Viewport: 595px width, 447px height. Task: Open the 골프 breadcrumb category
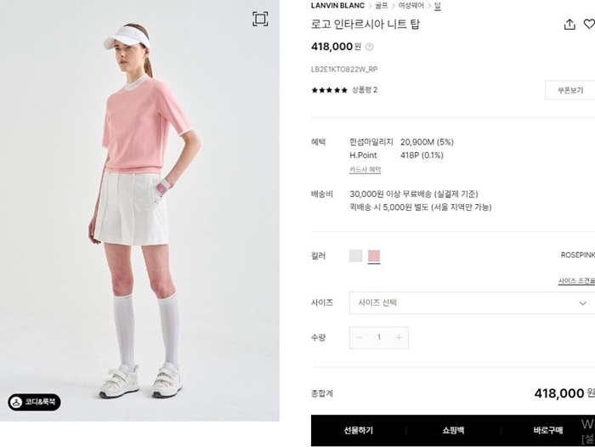coord(382,5)
